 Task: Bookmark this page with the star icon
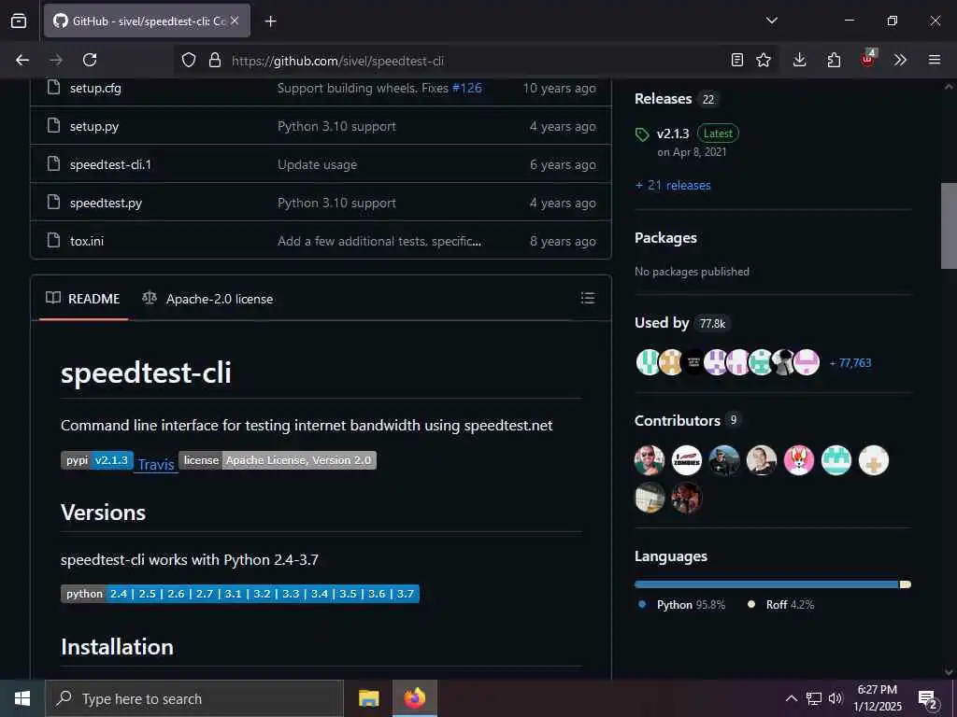[764, 60]
